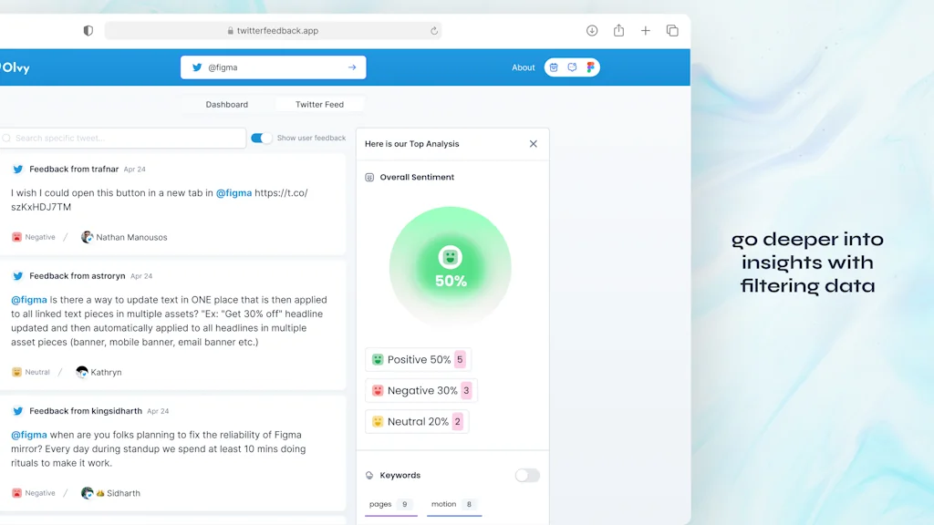Click the reload arrow in the address bar
Screen dimensions: 934x525
[x=433, y=30]
